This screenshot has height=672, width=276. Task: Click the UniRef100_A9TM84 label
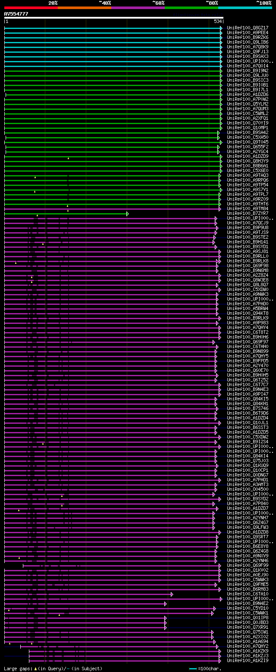click(248, 208)
